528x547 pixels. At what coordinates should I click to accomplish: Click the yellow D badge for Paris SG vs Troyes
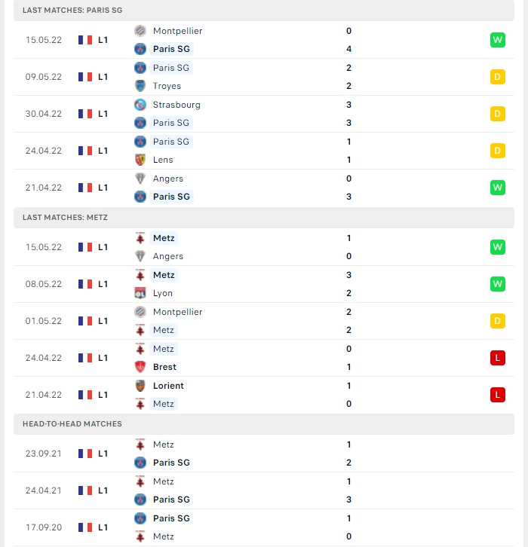coord(498,77)
